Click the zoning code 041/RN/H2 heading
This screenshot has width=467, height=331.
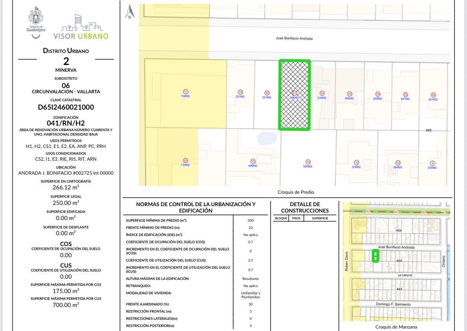click(66, 123)
